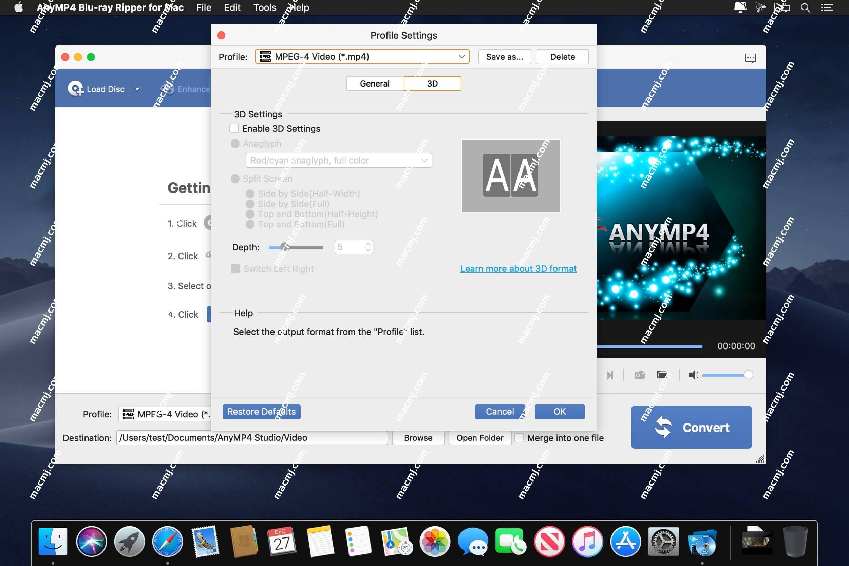Open Finder from the Dock
This screenshot has height=566, width=849.
click(53, 542)
